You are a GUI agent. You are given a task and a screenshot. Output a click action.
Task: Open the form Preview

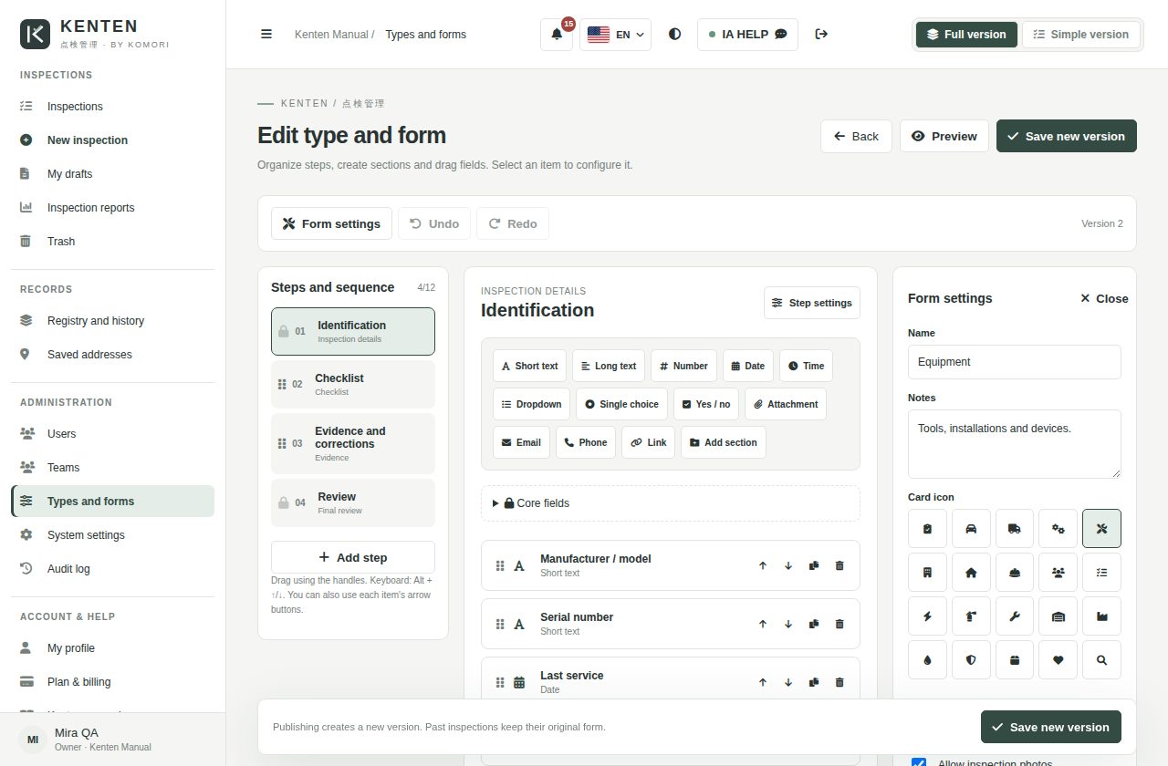pos(944,136)
